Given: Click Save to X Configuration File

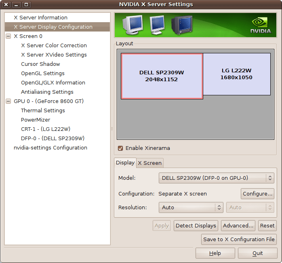Looking at the screenshot, I should (239, 239).
